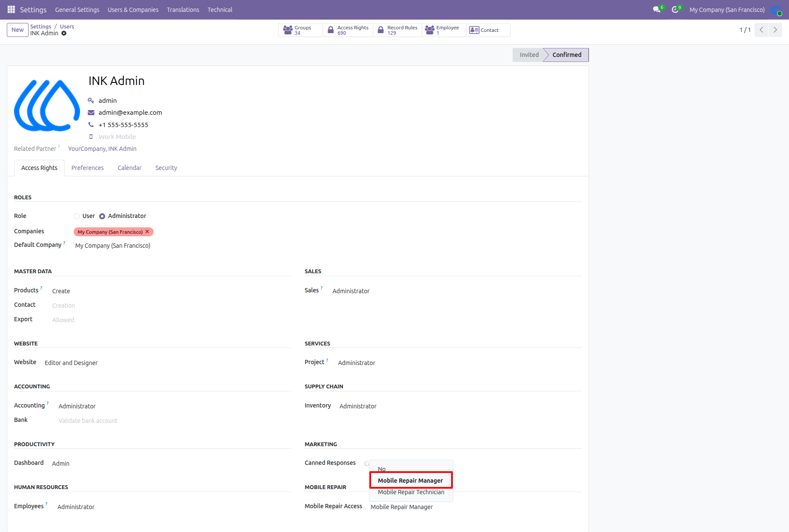Open the Technical menu
Image resolution: width=789 pixels, height=532 pixels.
(220, 10)
